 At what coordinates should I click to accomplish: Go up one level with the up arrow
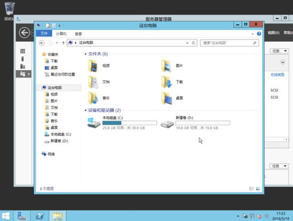[63, 43]
